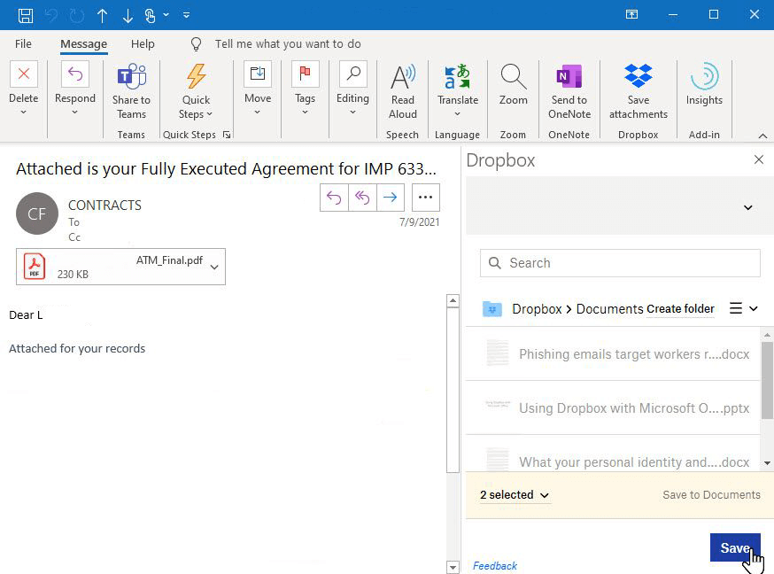Expand the 2 selected dropdown
This screenshot has height=574, width=774.
pos(515,495)
